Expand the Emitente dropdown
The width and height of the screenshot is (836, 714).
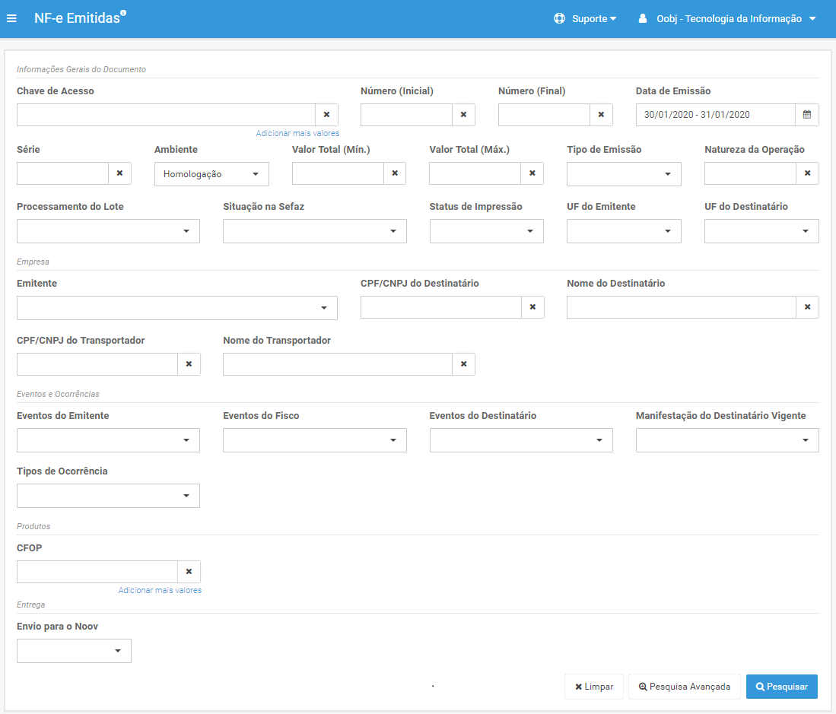[x=177, y=308]
